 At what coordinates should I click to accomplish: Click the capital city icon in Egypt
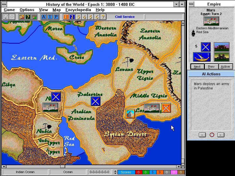point(50,107)
